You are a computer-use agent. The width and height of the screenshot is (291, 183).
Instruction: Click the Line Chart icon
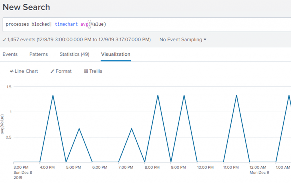pos(12,71)
